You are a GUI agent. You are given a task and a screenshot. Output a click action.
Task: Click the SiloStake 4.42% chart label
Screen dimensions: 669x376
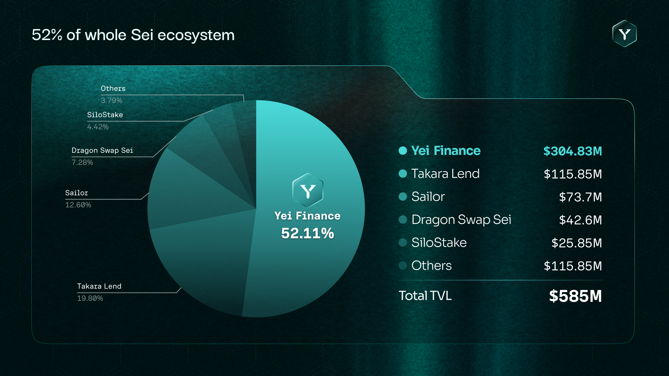coord(105,120)
